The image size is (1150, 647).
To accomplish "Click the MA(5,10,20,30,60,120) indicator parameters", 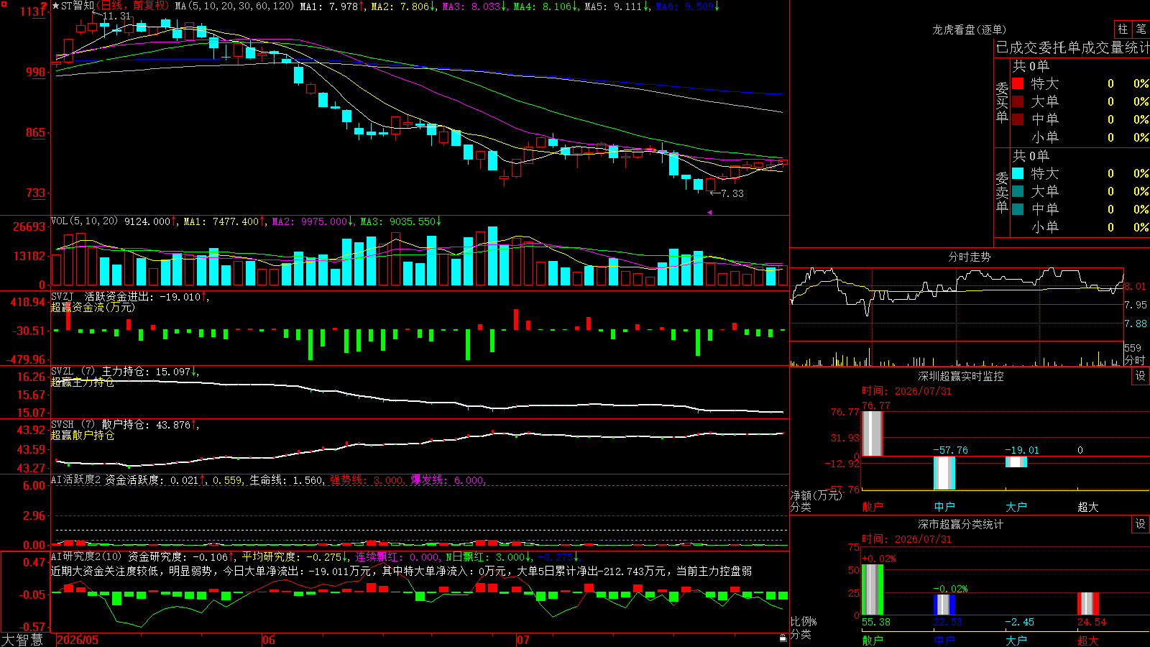I will point(234,6).
